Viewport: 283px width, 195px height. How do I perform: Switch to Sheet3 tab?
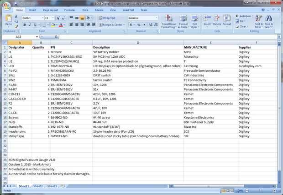[x=52, y=186]
